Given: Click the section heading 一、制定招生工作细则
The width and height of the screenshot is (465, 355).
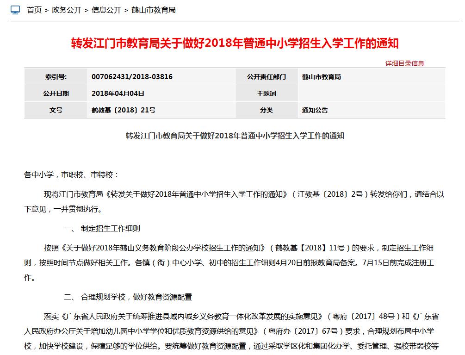Looking at the screenshot, I should [x=102, y=229].
